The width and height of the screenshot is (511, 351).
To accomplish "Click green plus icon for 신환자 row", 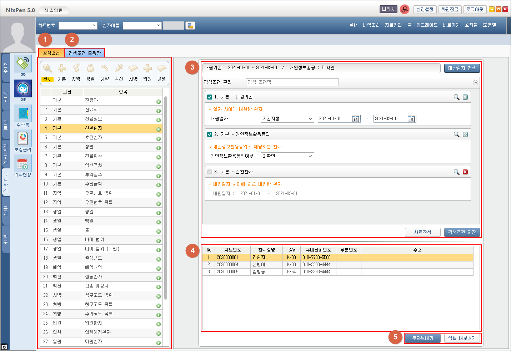I will click(159, 129).
